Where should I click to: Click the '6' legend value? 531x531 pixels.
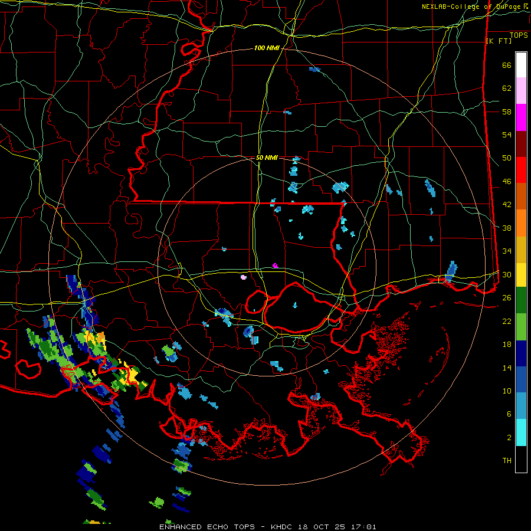(509, 414)
